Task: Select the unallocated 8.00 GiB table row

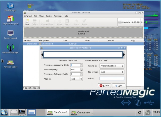Action: pos(83,44)
